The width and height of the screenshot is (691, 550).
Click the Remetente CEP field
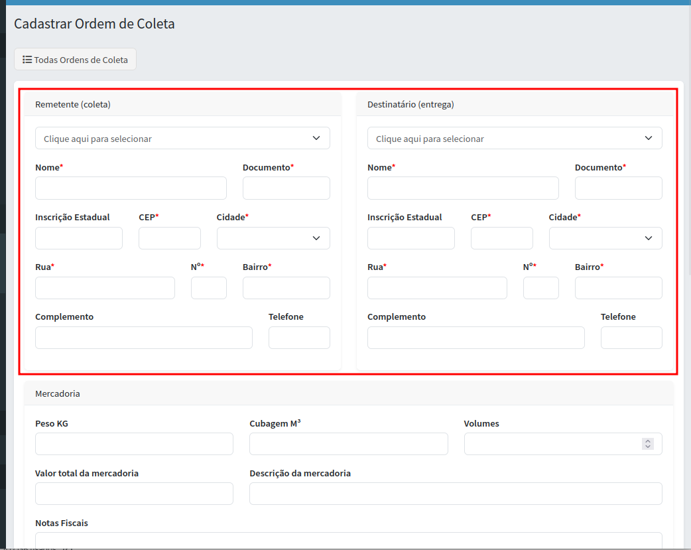169,238
